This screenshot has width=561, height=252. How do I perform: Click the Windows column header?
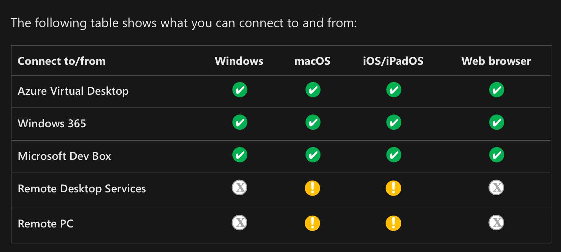[239, 61]
